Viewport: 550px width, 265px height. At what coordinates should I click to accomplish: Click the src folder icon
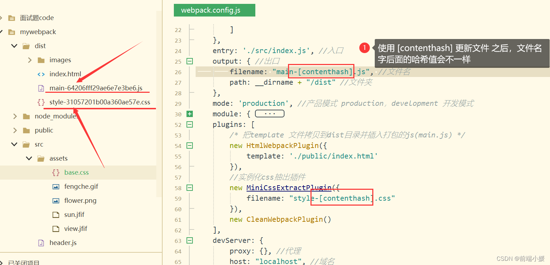tap(26, 144)
